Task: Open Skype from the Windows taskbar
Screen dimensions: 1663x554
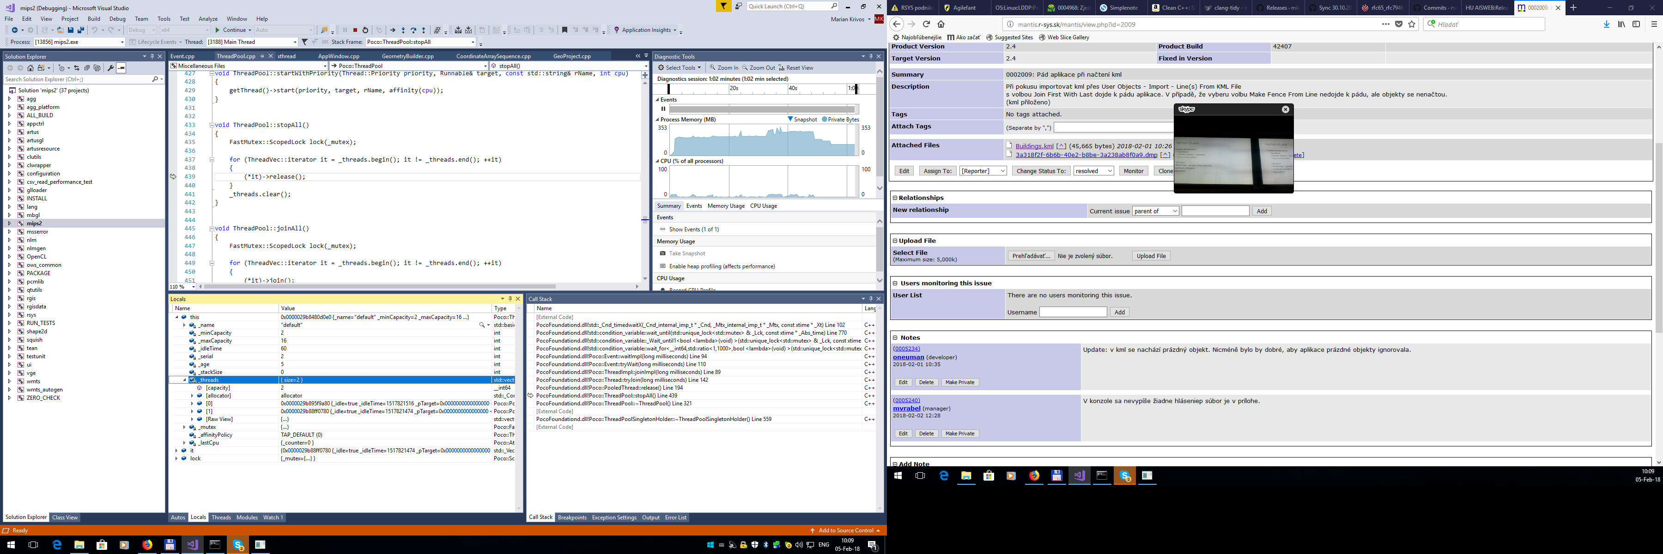Action: tap(1124, 476)
